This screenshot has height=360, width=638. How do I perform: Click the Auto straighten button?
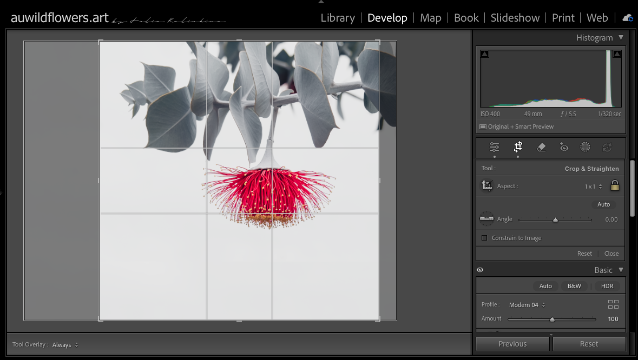click(x=603, y=204)
